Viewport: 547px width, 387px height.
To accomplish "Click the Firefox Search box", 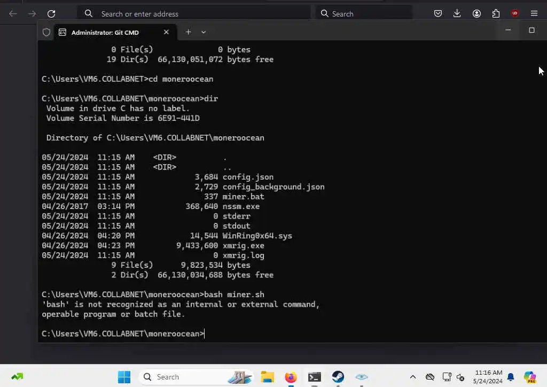I will tap(364, 13).
